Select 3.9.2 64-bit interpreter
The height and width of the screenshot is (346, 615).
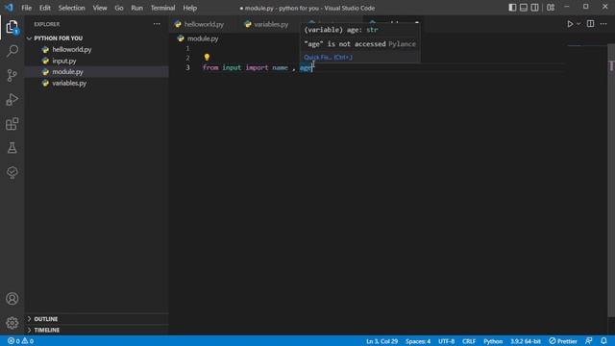point(526,341)
